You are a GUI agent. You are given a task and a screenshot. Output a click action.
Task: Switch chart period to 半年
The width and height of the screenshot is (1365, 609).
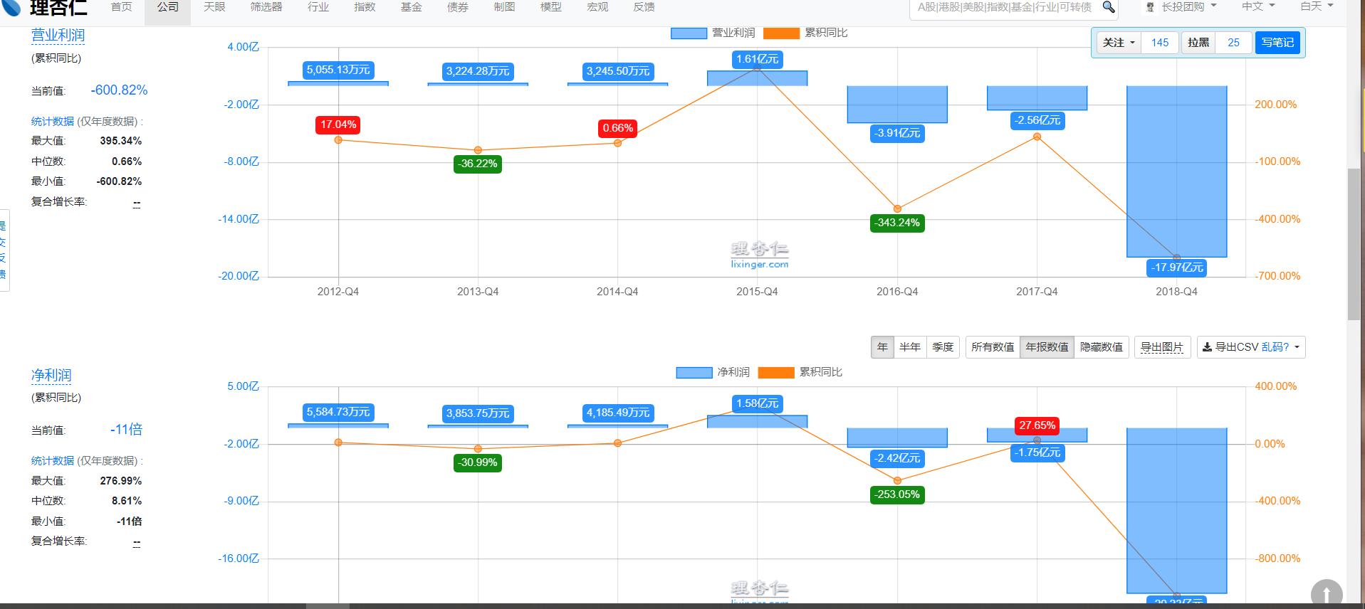pos(909,347)
